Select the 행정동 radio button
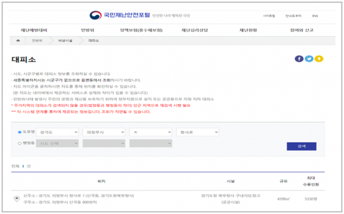 [19, 144]
